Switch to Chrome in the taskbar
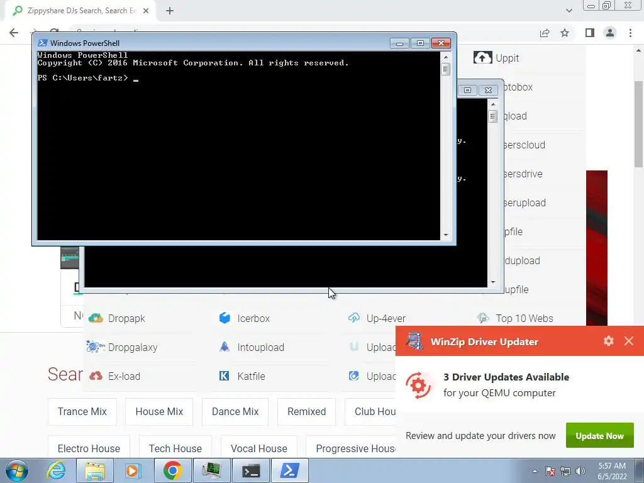This screenshot has height=483, width=644. pyautogui.click(x=172, y=470)
